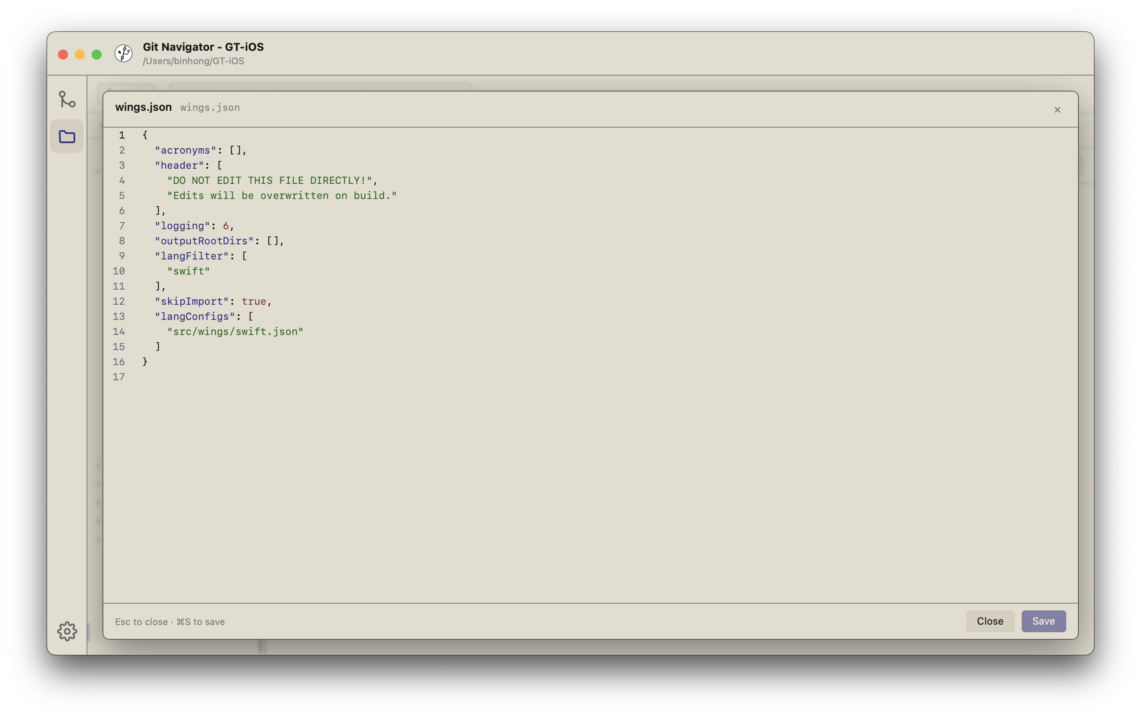This screenshot has width=1141, height=717.
Task: Click the "src/wings/swift.json" string
Action: click(x=235, y=332)
